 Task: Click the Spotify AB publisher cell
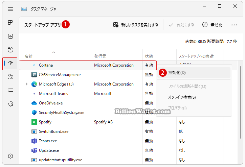point(103,122)
